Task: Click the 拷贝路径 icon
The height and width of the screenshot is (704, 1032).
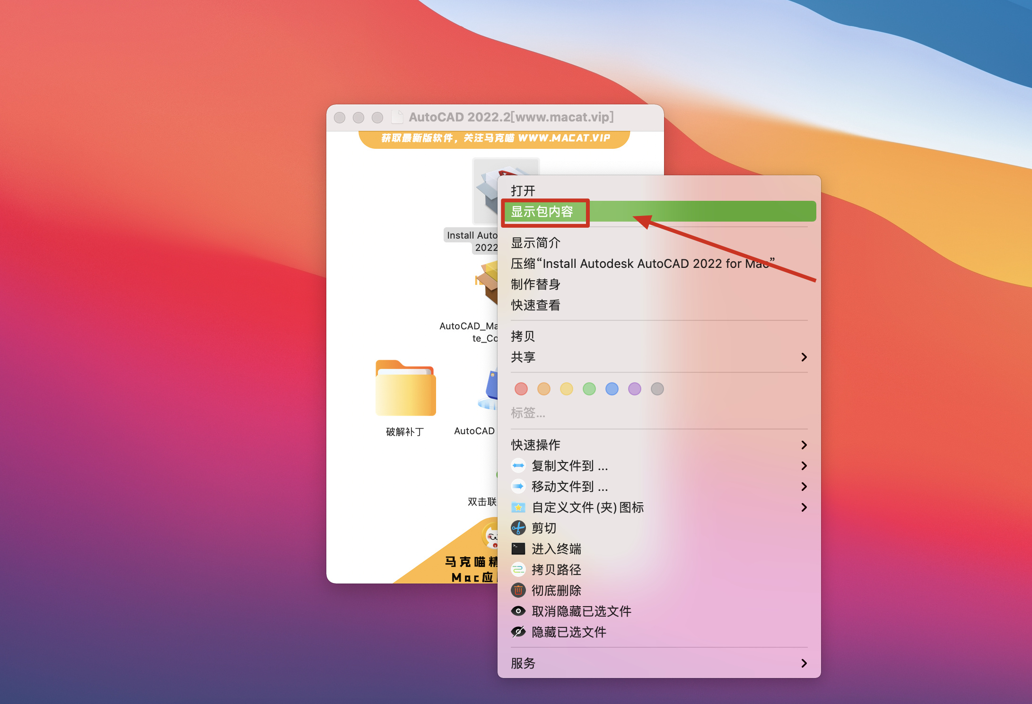Action: 518,569
